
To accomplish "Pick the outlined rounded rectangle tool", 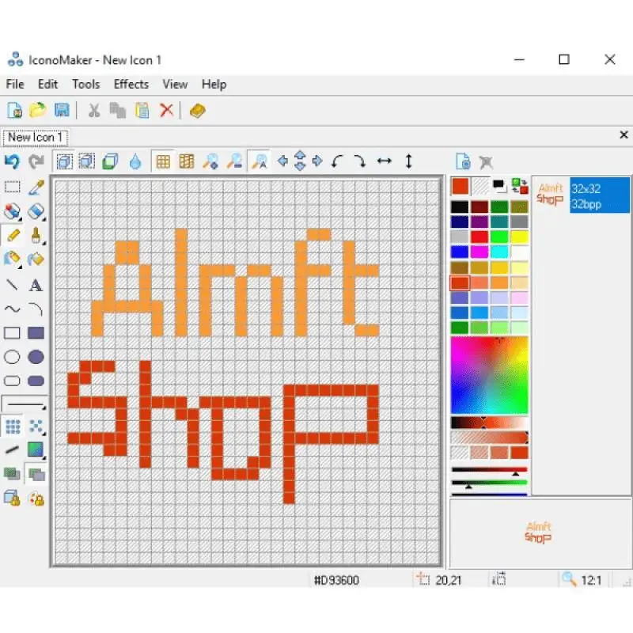I will point(12,381).
